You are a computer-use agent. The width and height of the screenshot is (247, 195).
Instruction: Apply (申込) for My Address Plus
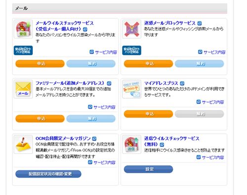pos(149,114)
